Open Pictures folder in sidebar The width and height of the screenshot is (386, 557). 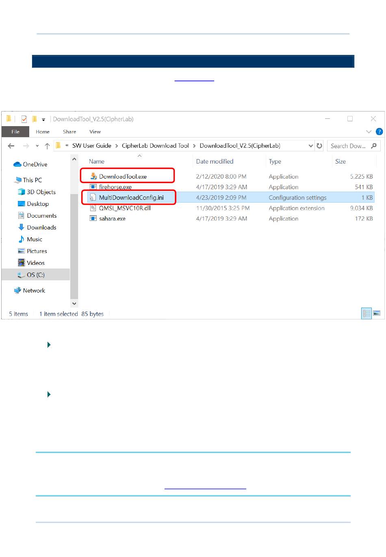tap(33, 251)
